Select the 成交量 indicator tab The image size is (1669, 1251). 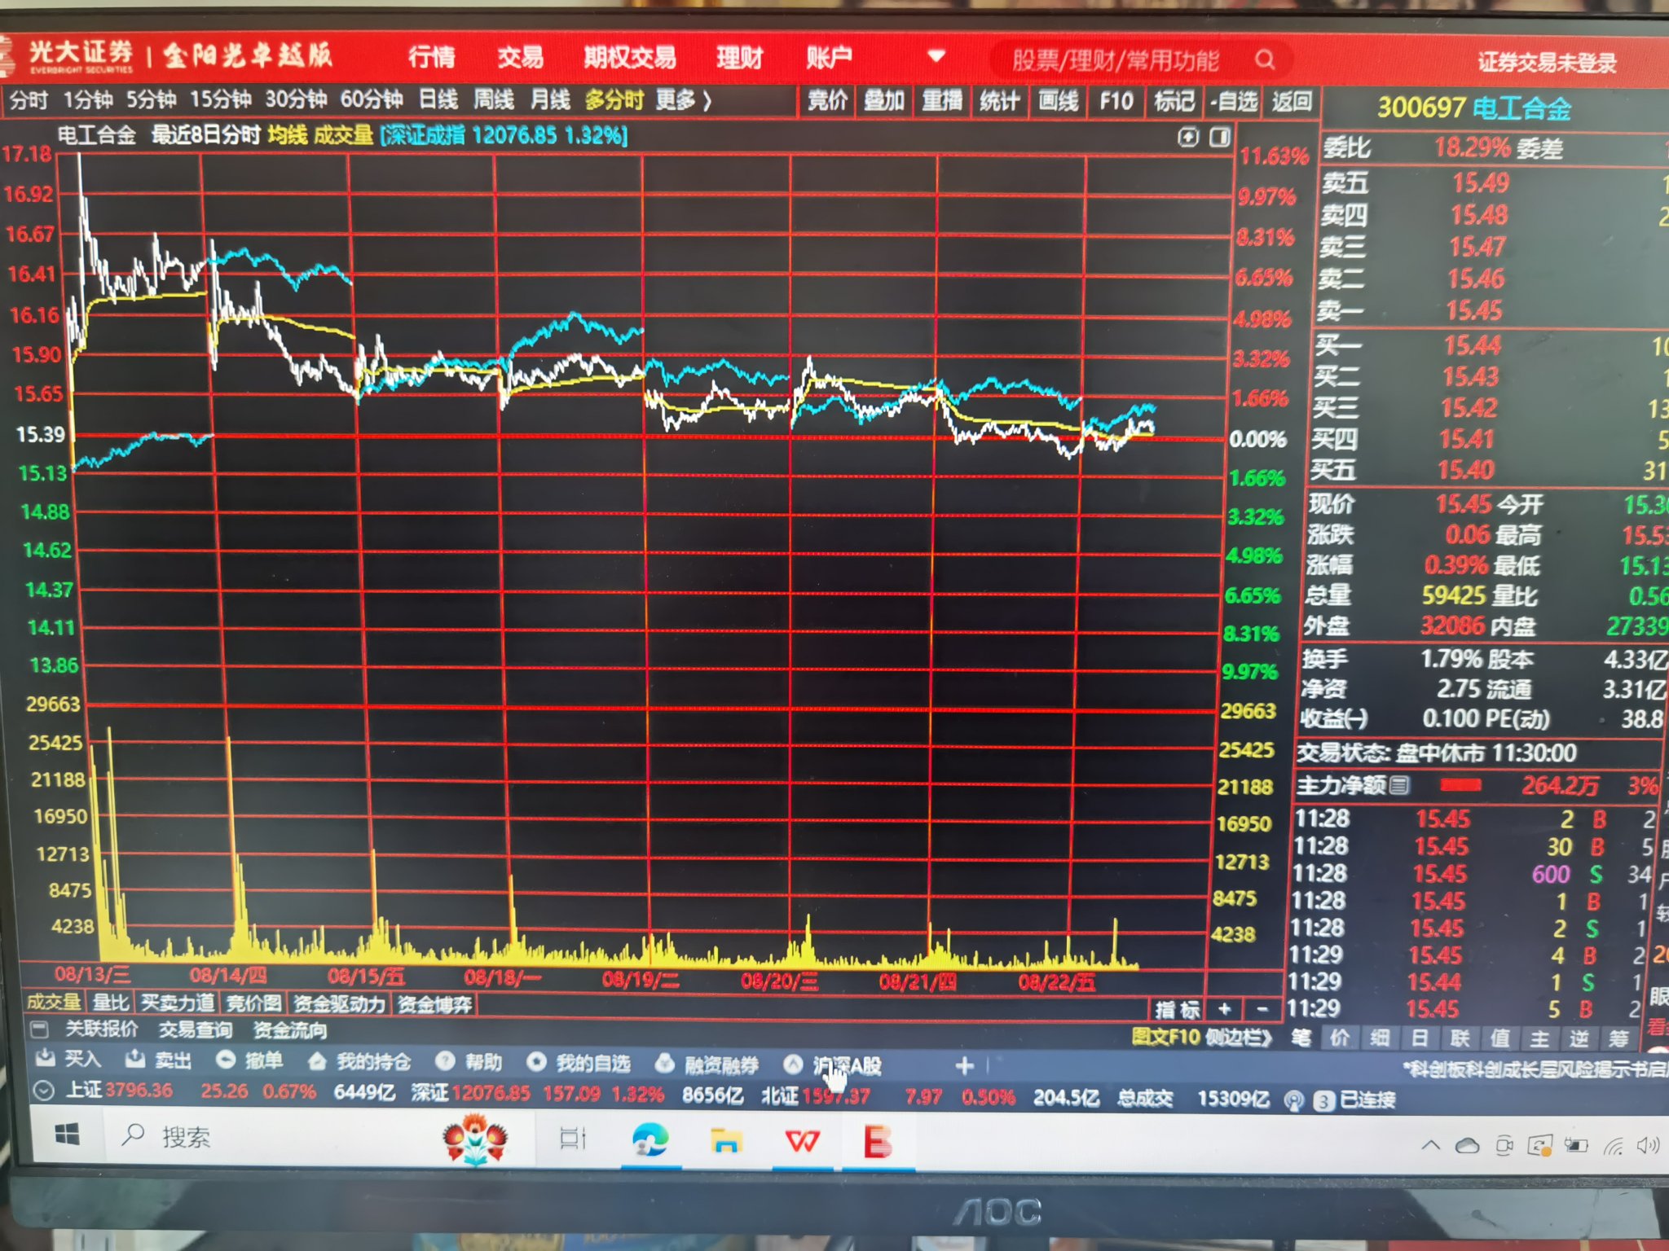coord(54,1003)
